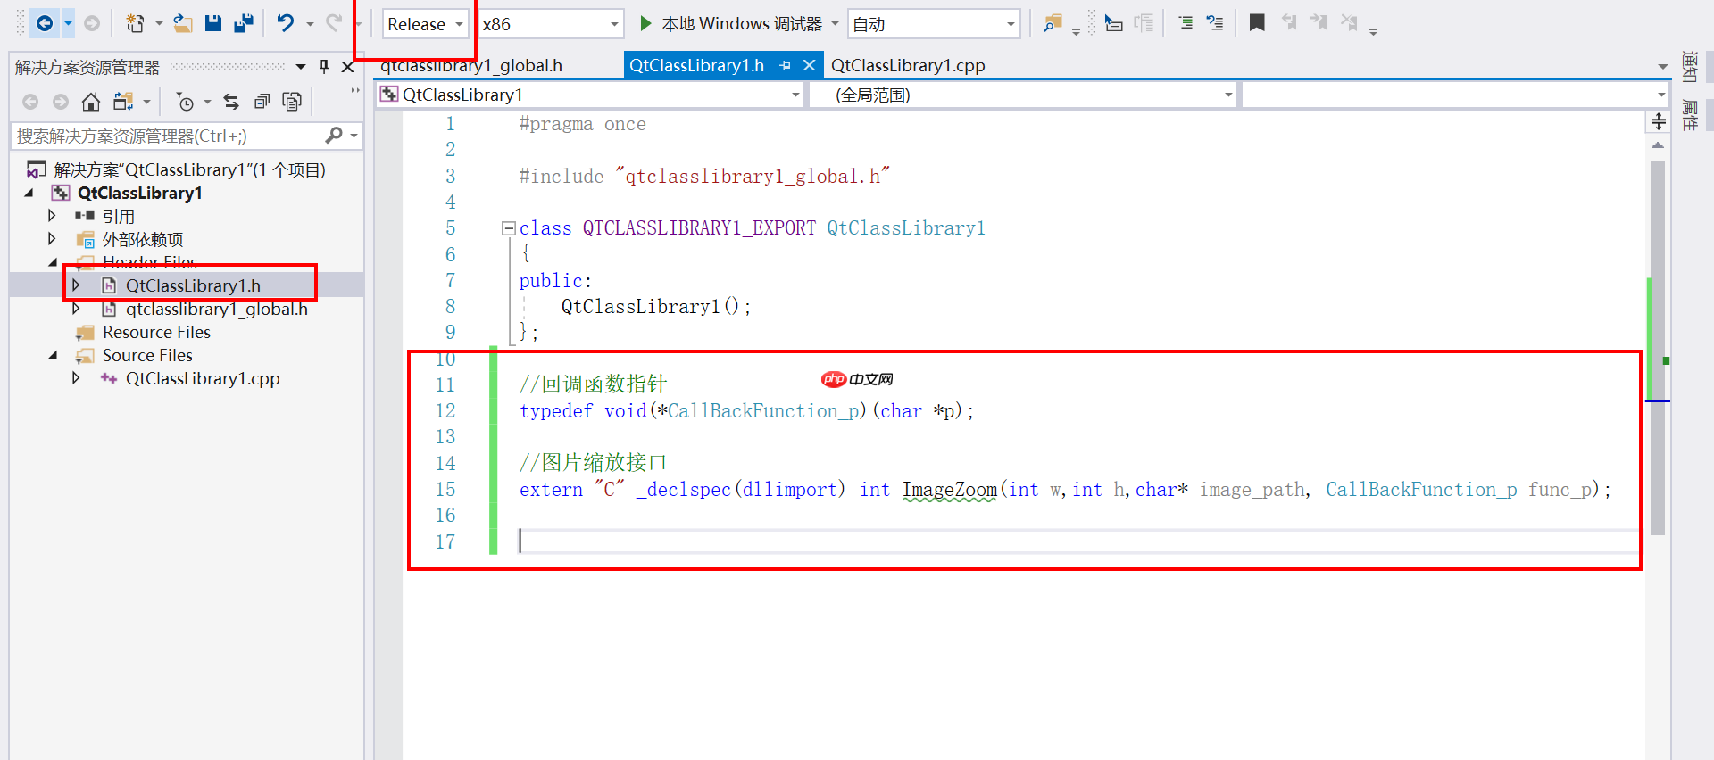Click the Save All icon

[243, 23]
